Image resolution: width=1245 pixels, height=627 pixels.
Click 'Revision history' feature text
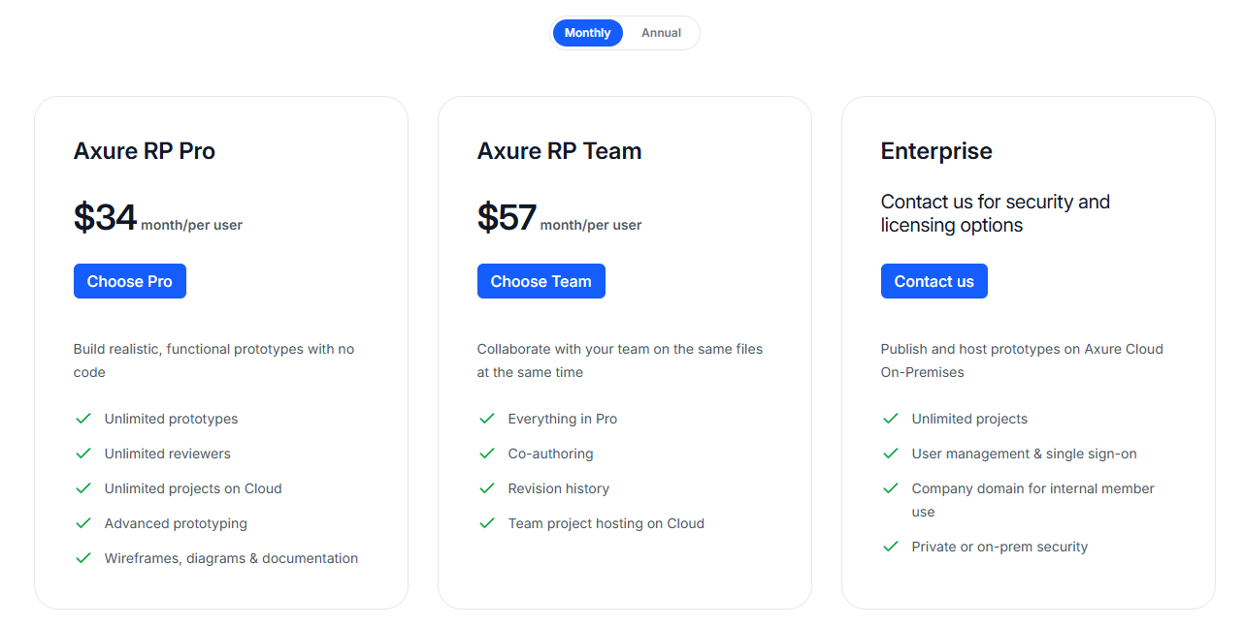coord(559,488)
